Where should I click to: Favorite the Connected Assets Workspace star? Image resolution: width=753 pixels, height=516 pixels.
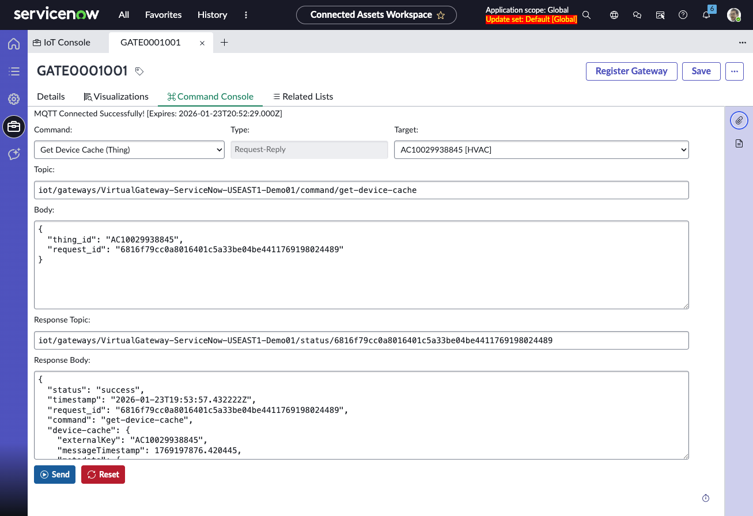tap(441, 15)
